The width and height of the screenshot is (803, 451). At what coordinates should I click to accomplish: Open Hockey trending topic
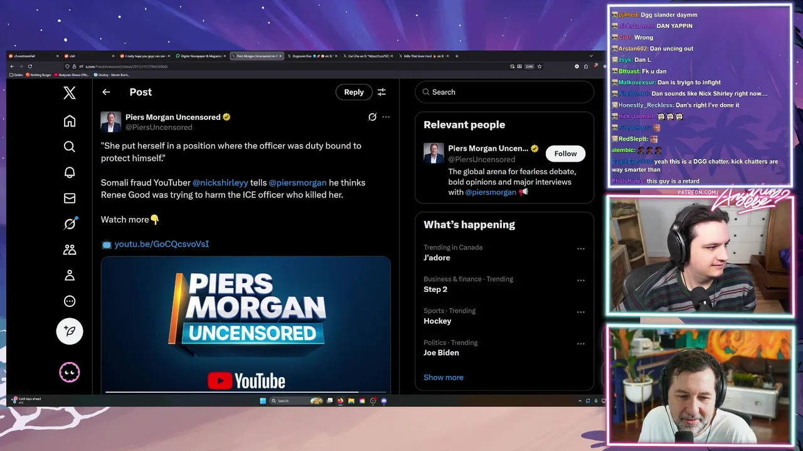click(437, 321)
